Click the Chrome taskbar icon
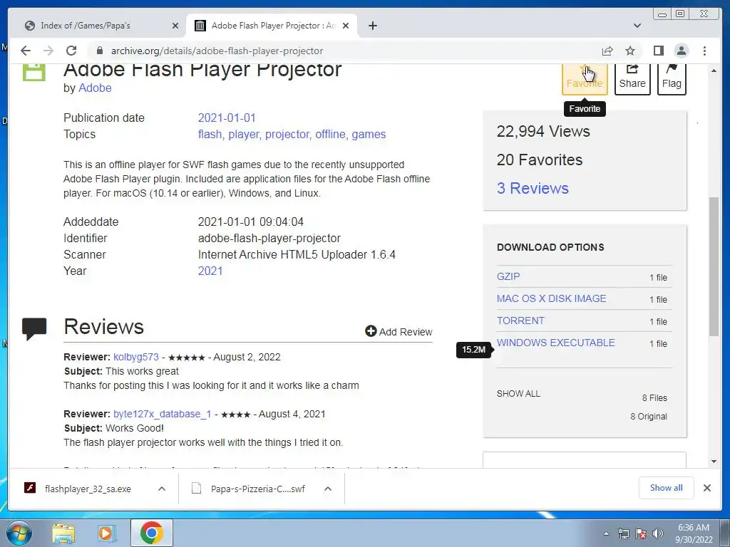This screenshot has width=730, height=547. (x=152, y=533)
